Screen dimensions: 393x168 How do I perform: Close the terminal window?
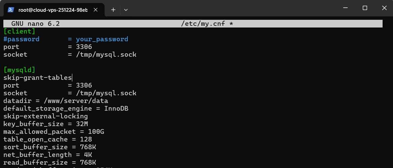(x=384, y=8)
